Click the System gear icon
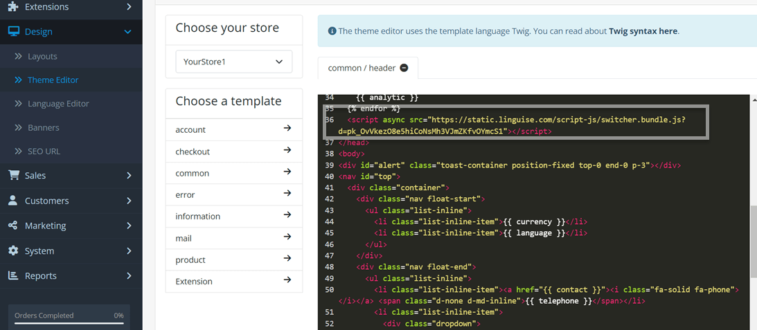The width and height of the screenshot is (757, 330). tap(13, 251)
